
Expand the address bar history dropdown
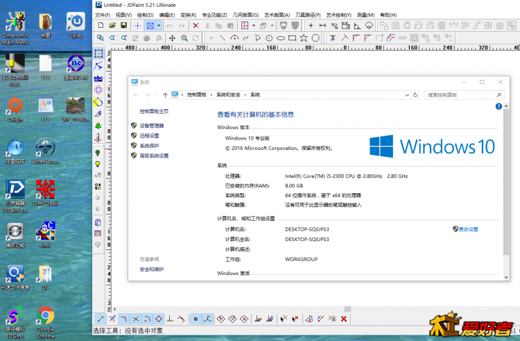pyautogui.click(x=407, y=95)
